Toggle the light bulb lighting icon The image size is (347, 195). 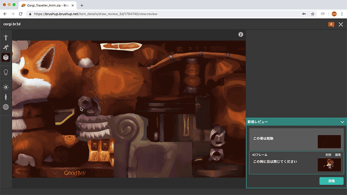click(x=6, y=72)
